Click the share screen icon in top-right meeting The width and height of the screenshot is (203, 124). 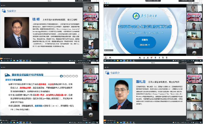140,57
